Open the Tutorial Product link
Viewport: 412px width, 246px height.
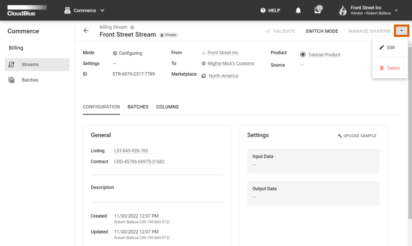324,55
